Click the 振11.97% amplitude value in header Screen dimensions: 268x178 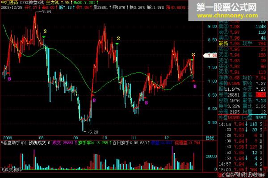pos(155,8)
